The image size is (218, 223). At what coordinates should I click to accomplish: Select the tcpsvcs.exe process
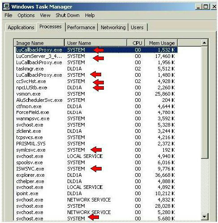click(x=95, y=137)
